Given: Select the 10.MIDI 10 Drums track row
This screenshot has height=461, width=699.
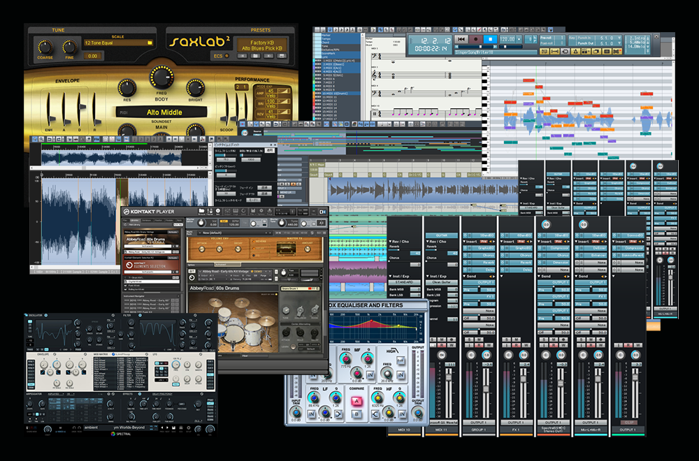Looking at the screenshot, I should pyautogui.click(x=340, y=94).
